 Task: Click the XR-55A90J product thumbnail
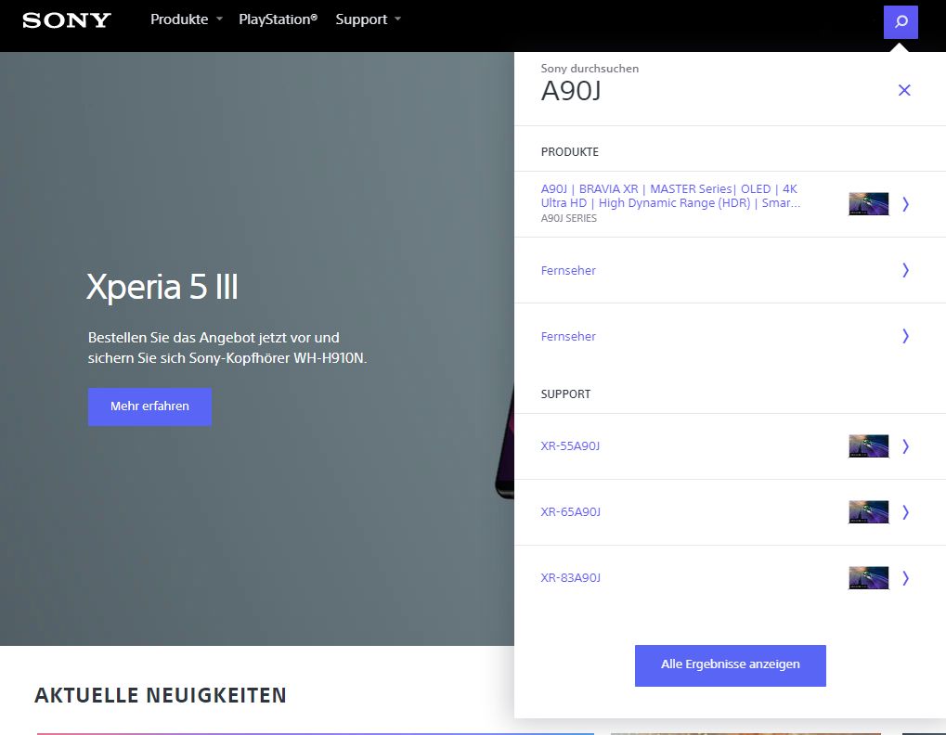868,446
